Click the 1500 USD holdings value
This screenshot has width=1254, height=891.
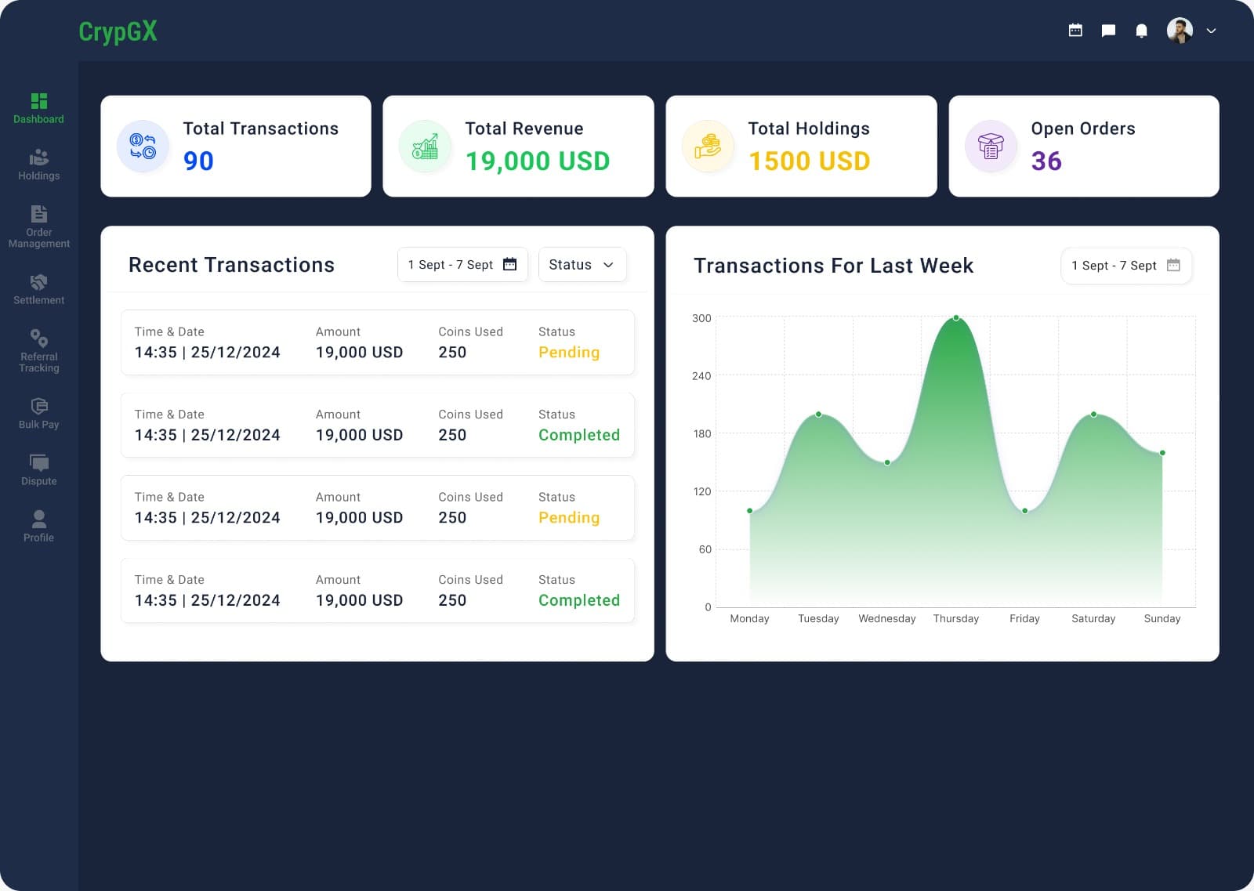click(x=810, y=161)
